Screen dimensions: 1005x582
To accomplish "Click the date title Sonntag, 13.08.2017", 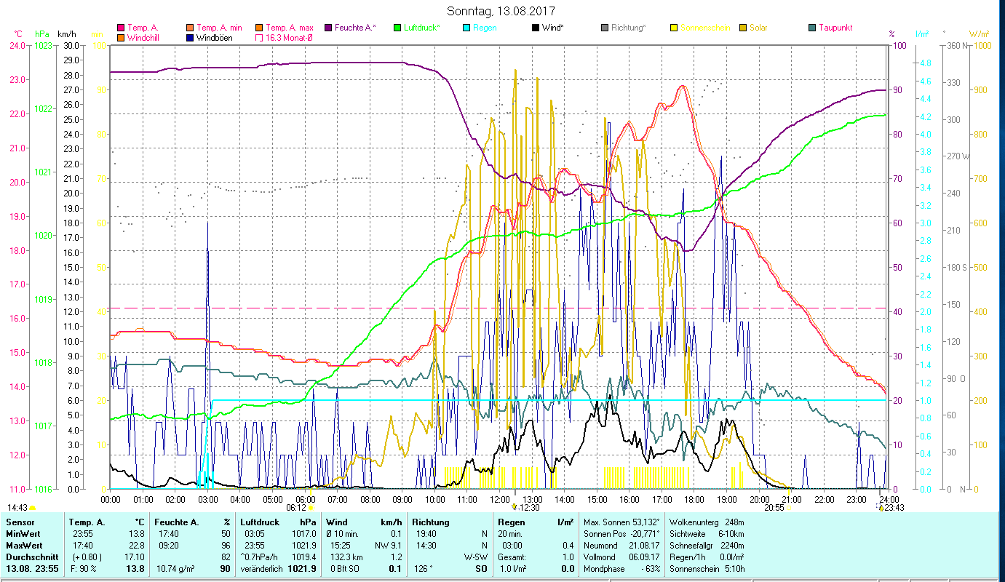I will [x=501, y=12].
